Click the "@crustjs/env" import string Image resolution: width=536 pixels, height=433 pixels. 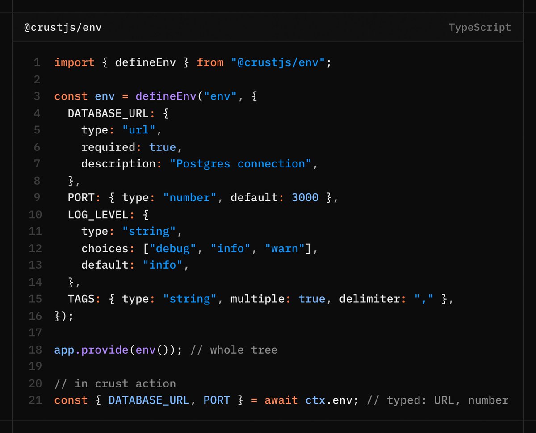pyautogui.click(x=278, y=62)
